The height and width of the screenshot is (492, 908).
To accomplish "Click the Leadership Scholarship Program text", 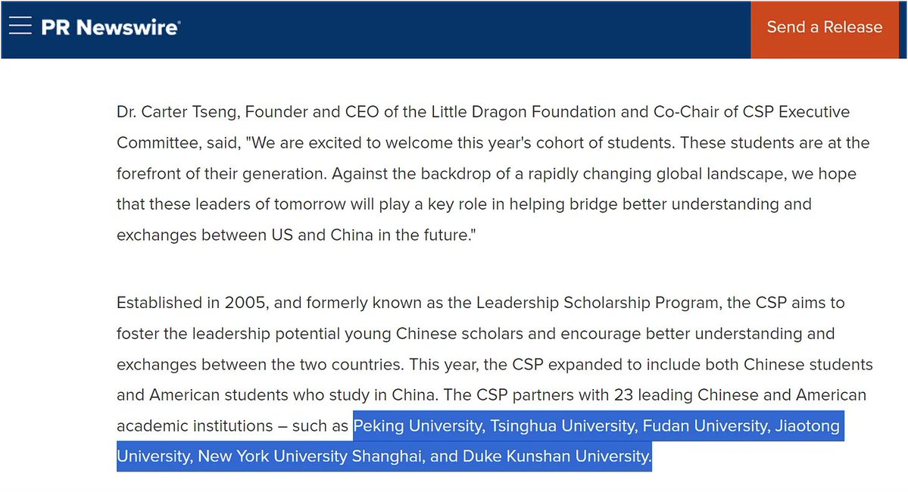I will [x=597, y=303].
